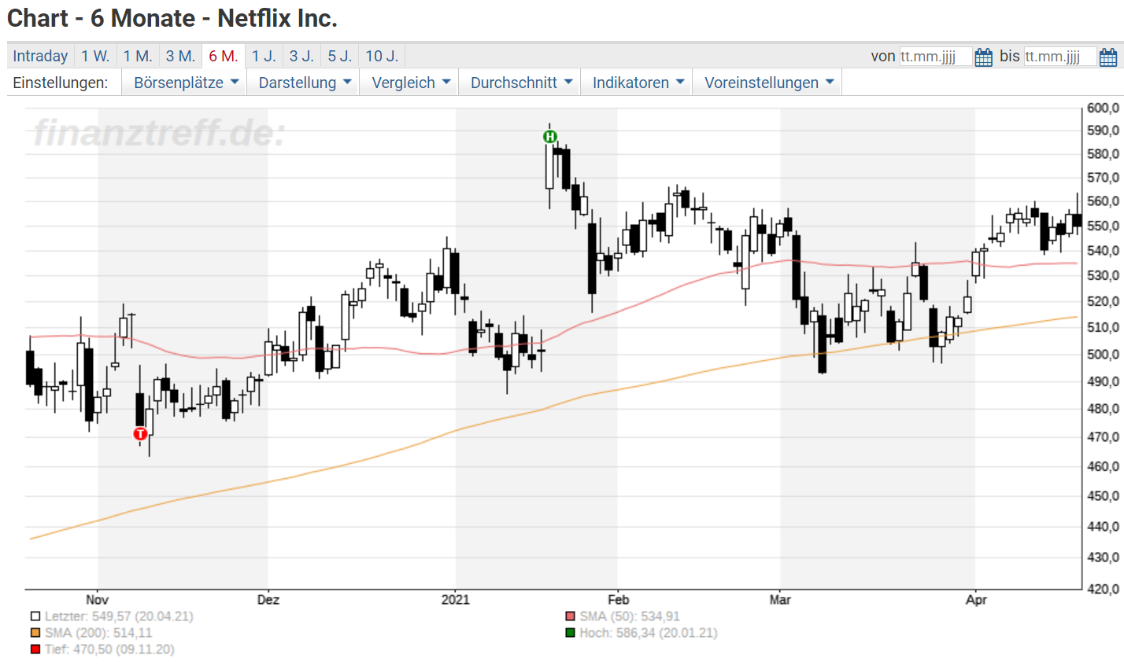The width and height of the screenshot is (1124, 666).
Task: Expand the Voreinstellungen dropdown
Action: 767,83
